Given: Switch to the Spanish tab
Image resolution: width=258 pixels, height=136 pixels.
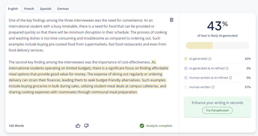Looking at the screenshot, I should 46,9.
